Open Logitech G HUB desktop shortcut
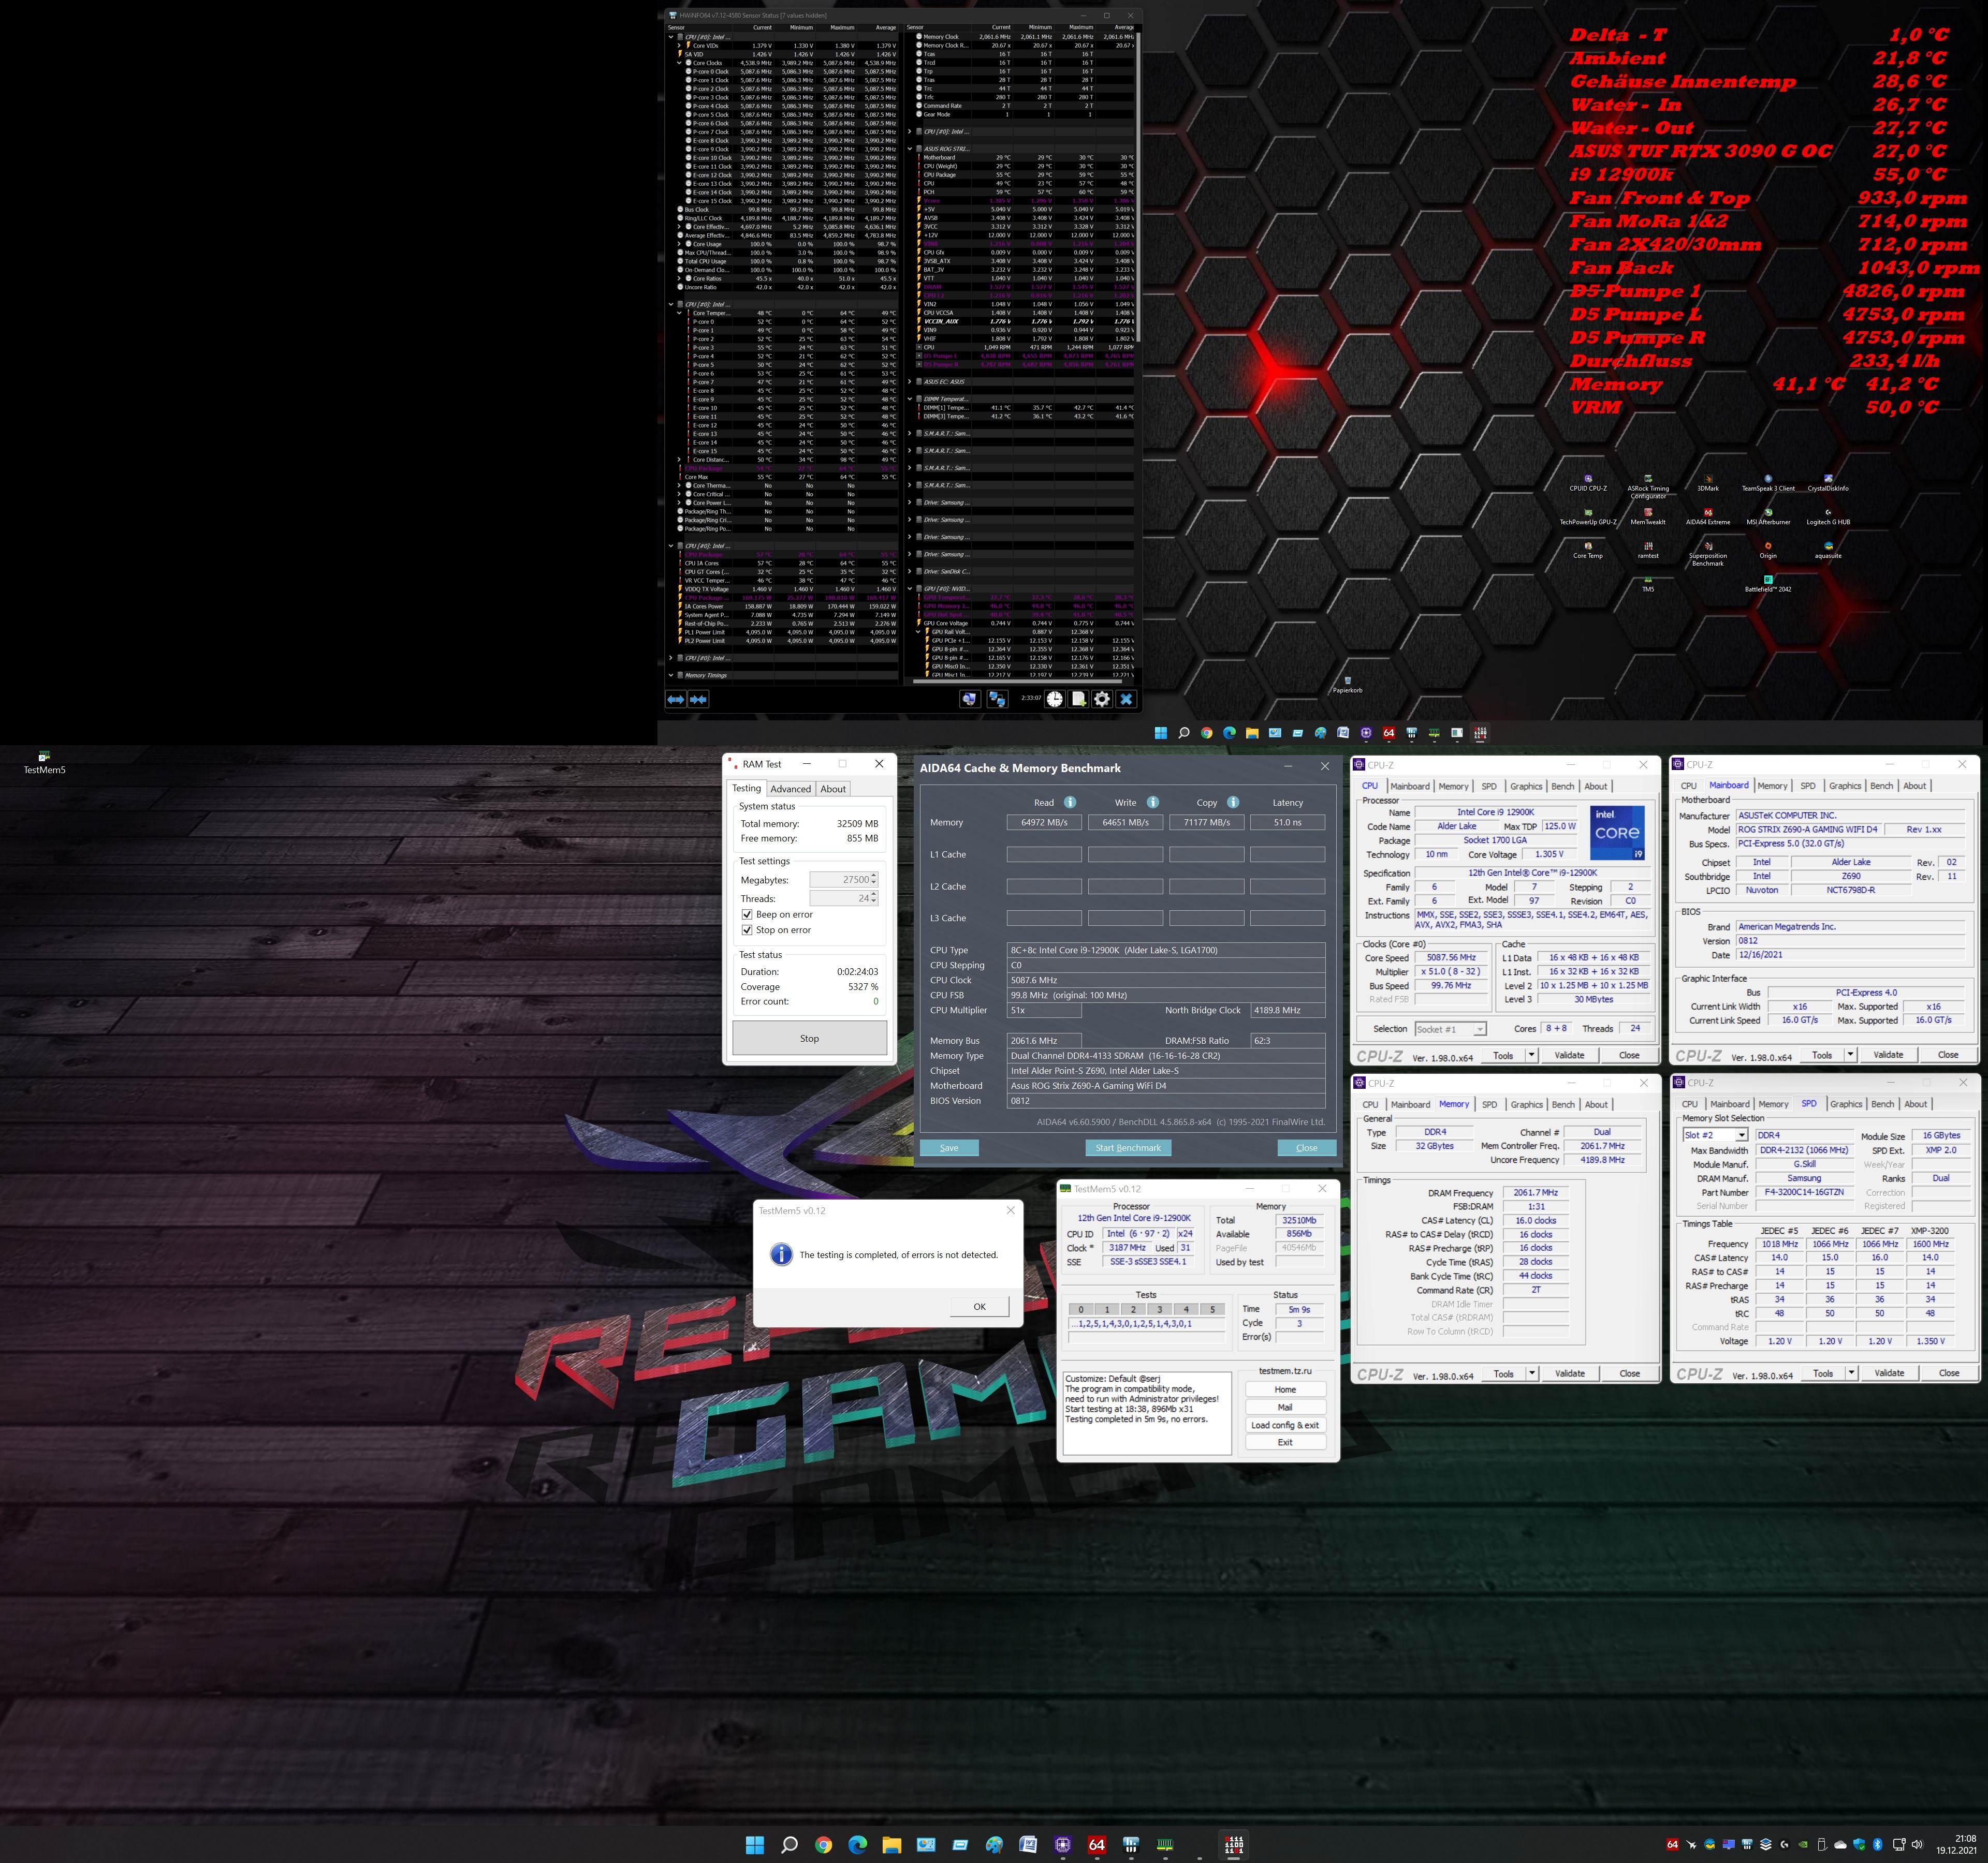 [1828, 516]
